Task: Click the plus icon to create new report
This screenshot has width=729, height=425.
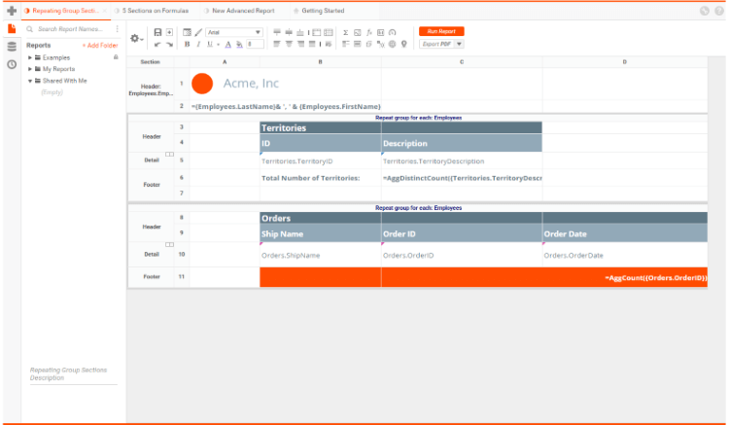Action: click(12, 11)
